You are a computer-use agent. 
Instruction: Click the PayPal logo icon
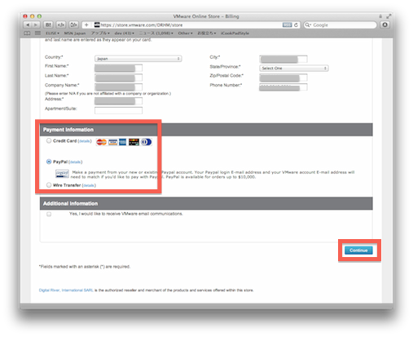(x=62, y=173)
